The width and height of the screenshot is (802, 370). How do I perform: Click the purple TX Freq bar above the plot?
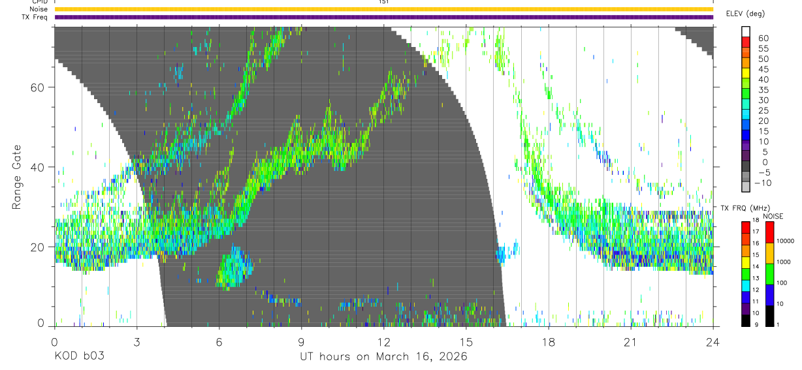384,17
